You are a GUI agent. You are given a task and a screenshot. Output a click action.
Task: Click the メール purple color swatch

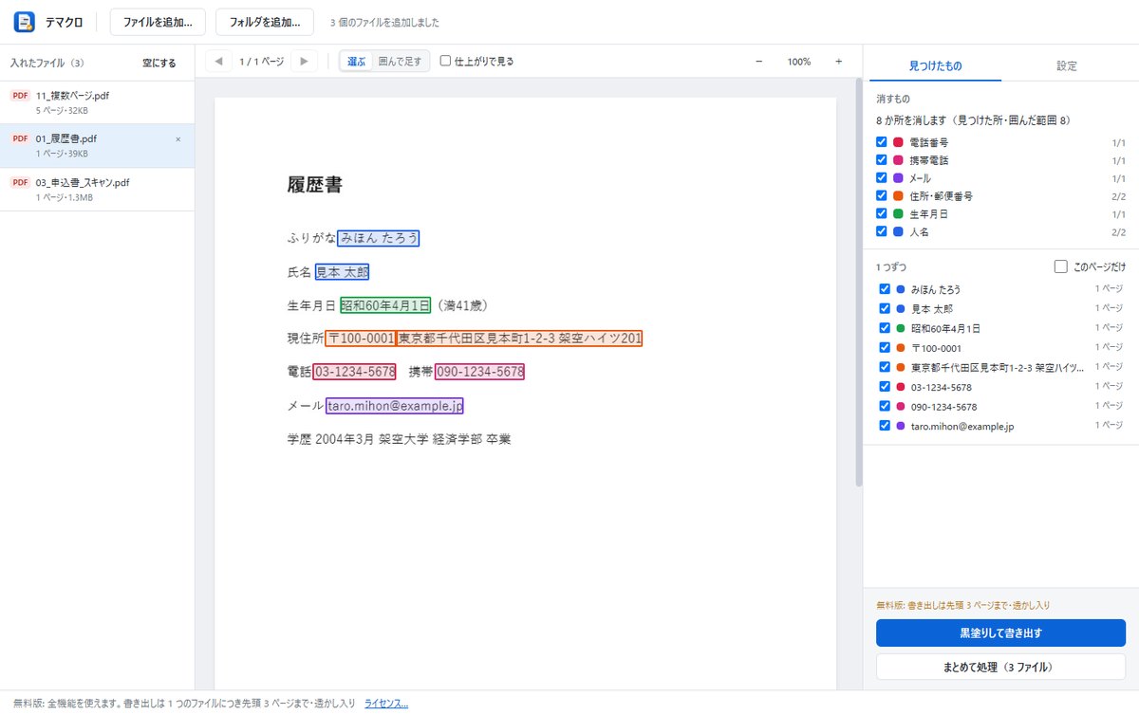pyautogui.click(x=898, y=178)
